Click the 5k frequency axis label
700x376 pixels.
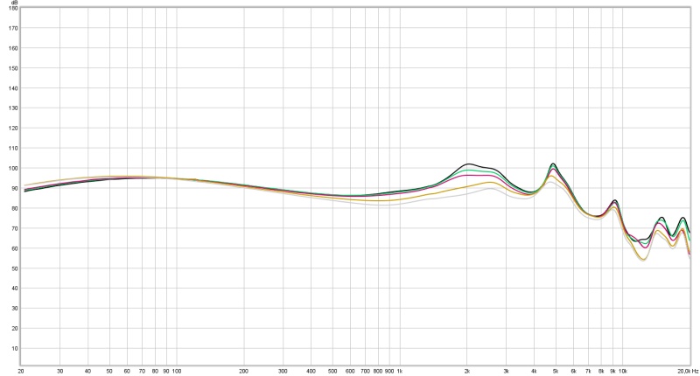tap(556, 371)
